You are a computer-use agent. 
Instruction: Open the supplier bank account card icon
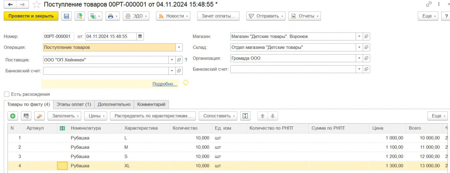tap(179, 71)
